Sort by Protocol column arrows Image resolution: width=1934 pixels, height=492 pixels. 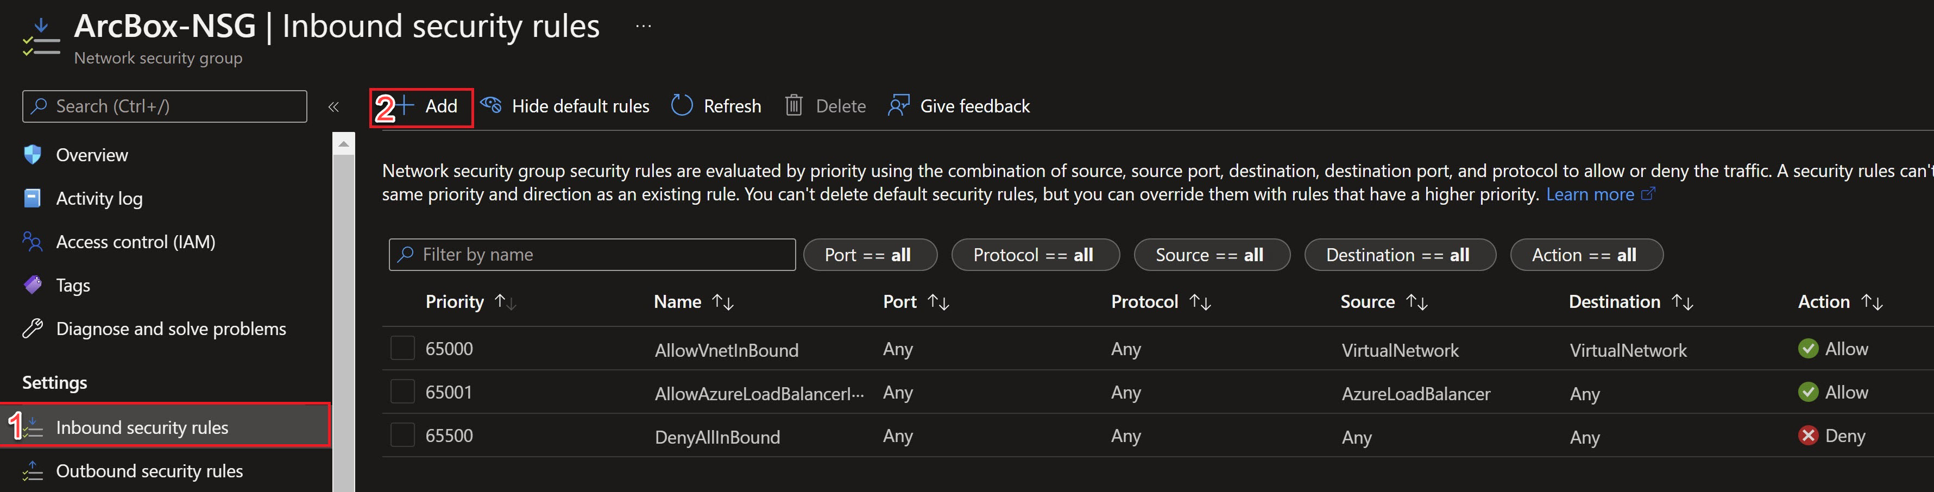click(x=1200, y=302)
